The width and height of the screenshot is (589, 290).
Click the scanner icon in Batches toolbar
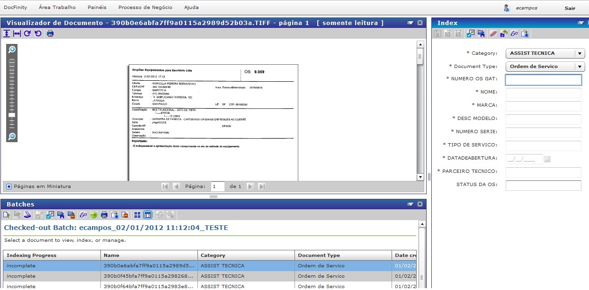pyautogui.click(x=28, y=215)
